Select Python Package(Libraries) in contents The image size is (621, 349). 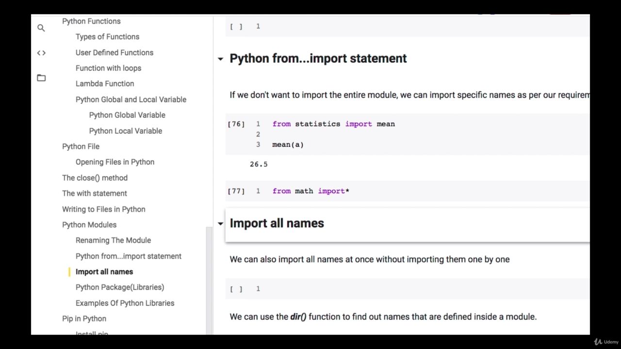pyautogui.click(x=120, y=287)
